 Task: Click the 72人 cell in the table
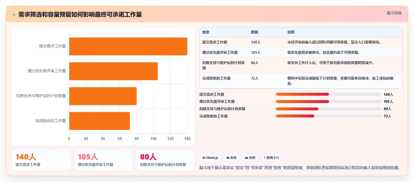click(255, 78)
